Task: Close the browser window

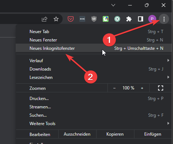Action: (164, 5)
